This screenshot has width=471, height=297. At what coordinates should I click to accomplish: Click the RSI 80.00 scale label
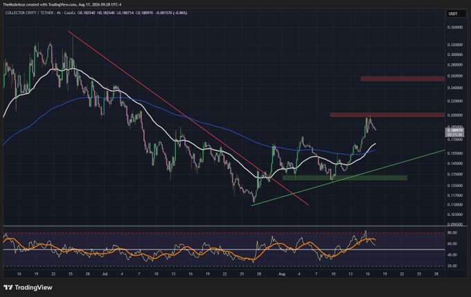pyautogui.click(x=452, y=233)
